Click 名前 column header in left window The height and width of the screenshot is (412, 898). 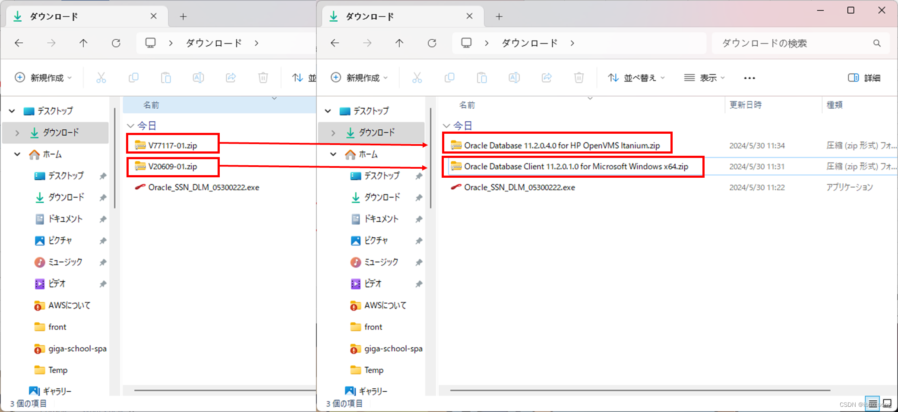click(151, 105)
